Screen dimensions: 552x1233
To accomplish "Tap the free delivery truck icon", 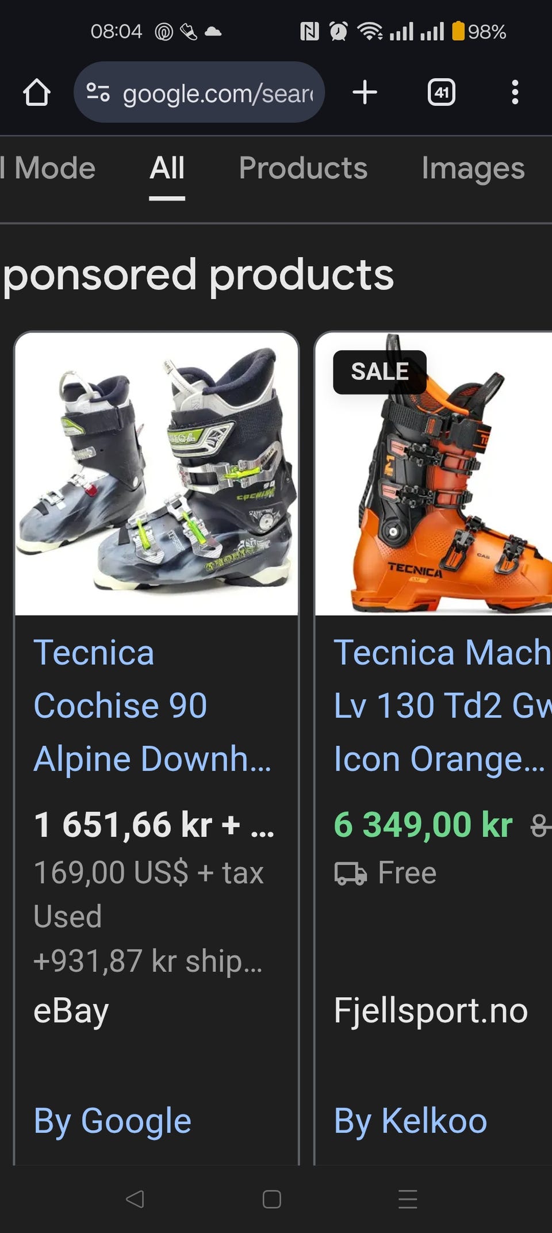I will (350, 873).
